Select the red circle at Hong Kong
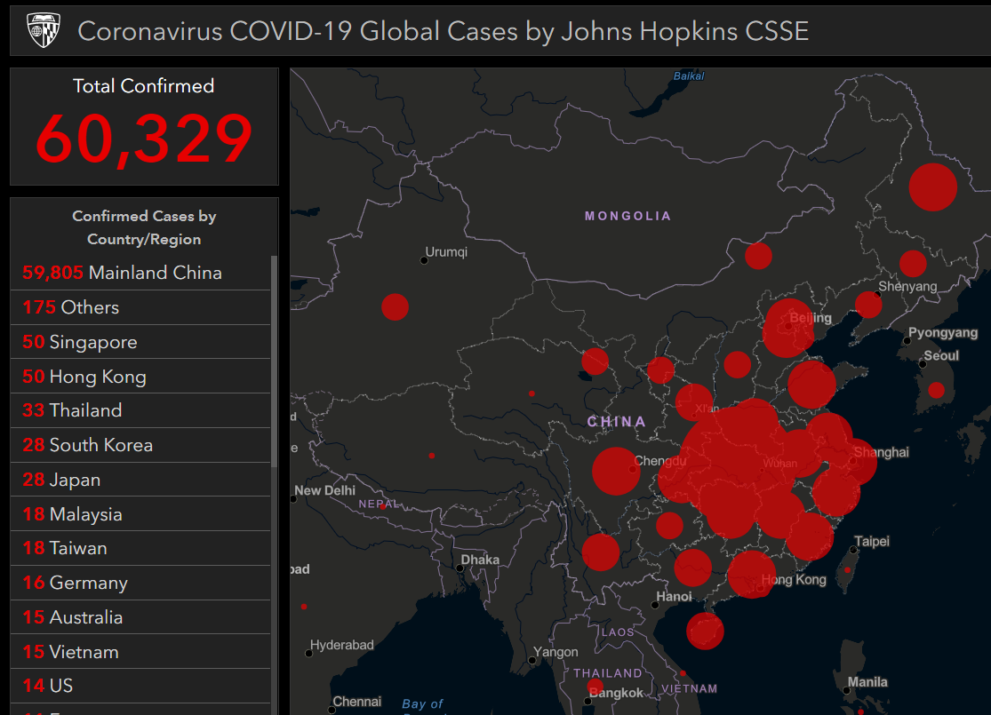Viewport: 991px width, 715px height. (x=751, y=574)
